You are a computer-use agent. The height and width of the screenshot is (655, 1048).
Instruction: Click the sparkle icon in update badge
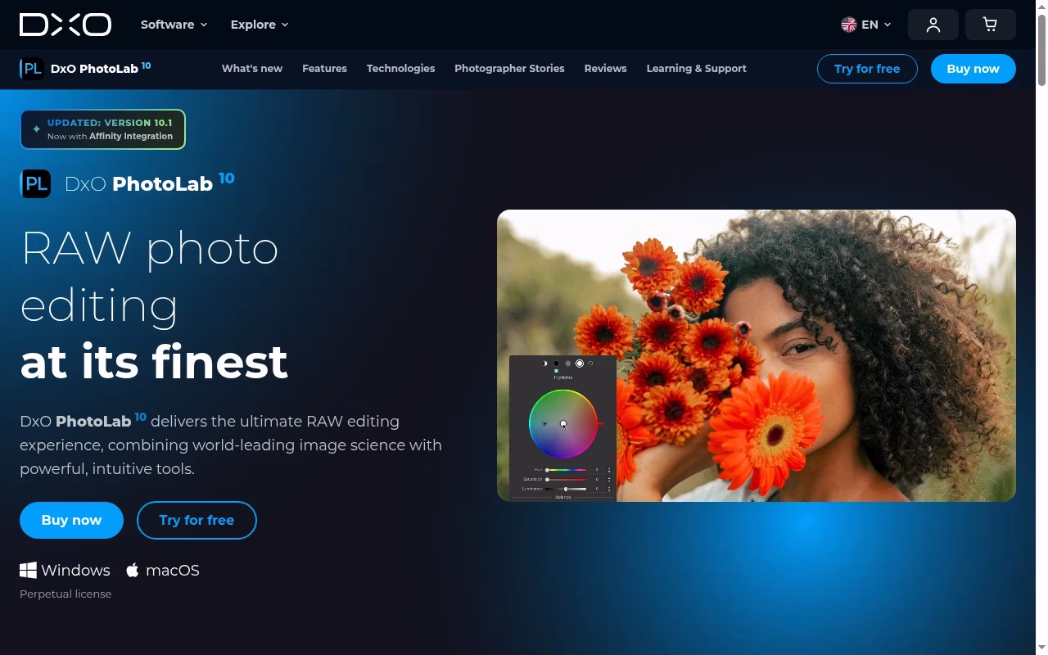pyautogui.click(x=36, y=129)
